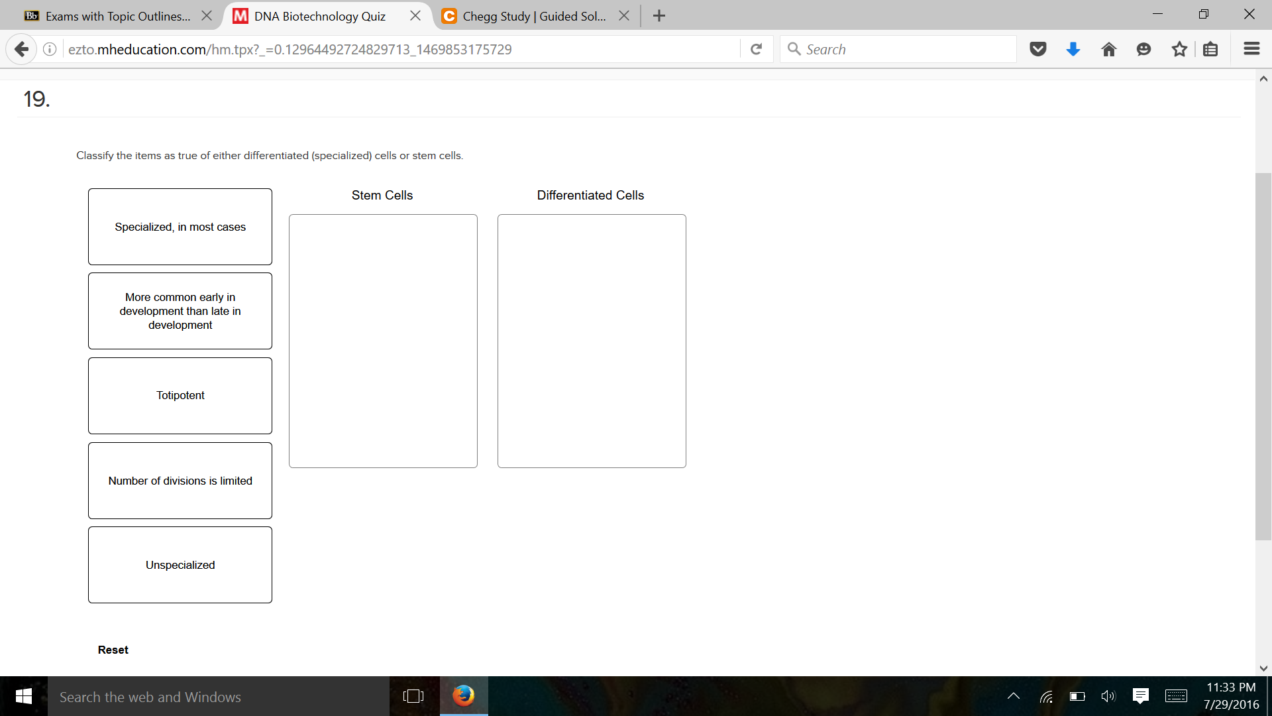Click the Firefox hamburger menu
Screen dimensions: 1272x716
1251,48
